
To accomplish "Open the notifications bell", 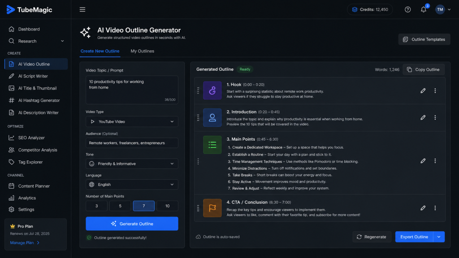I will pos(424,10).
